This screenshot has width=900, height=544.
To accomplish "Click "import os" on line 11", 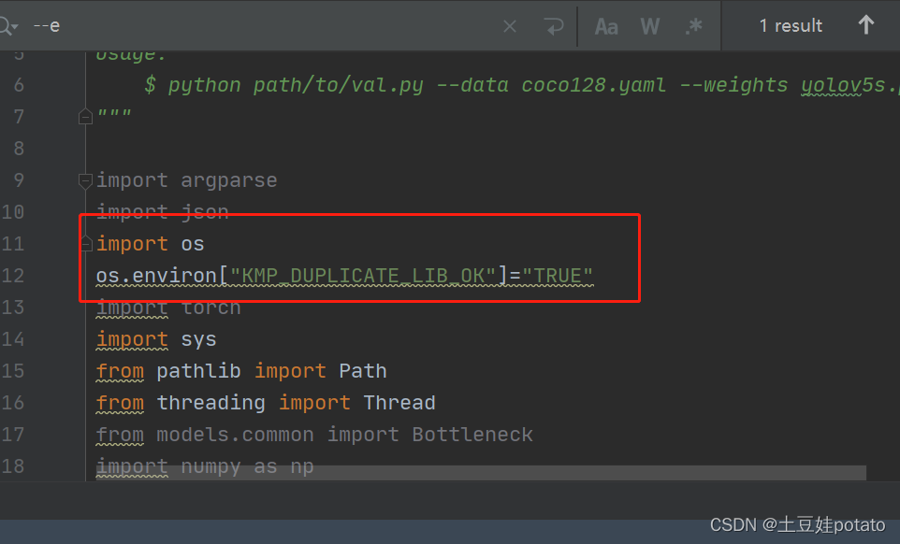I will click(150, 244).
